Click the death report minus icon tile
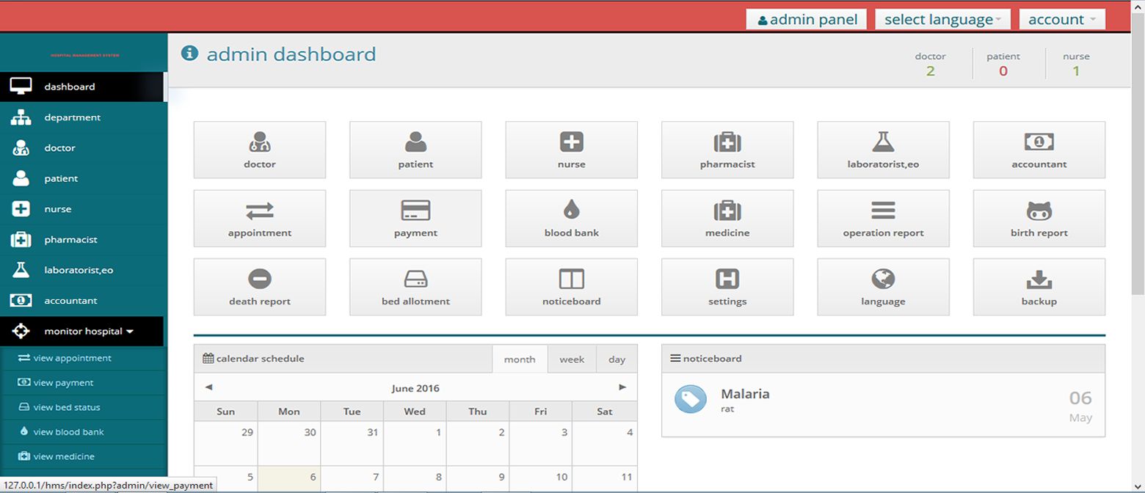 259,286
